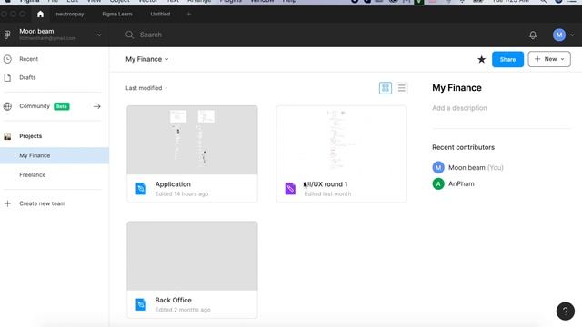
Task: Select the My Finance project in sidebar
Action: 55,155
